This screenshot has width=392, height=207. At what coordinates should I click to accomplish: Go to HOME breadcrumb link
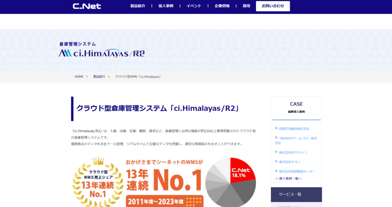tap(79, 76)
